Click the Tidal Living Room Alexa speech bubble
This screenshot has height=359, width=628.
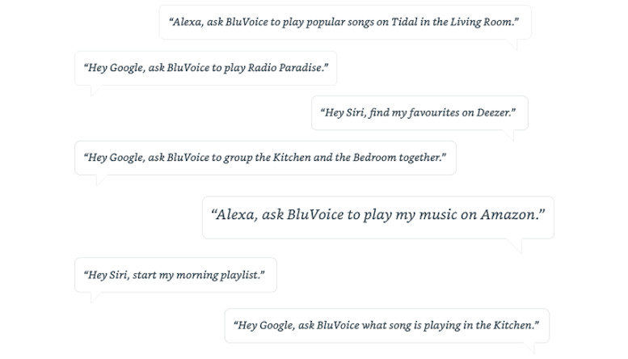(x=345, y=23)
